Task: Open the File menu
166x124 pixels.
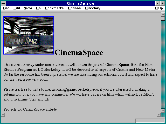Action: tap(6, 8)
